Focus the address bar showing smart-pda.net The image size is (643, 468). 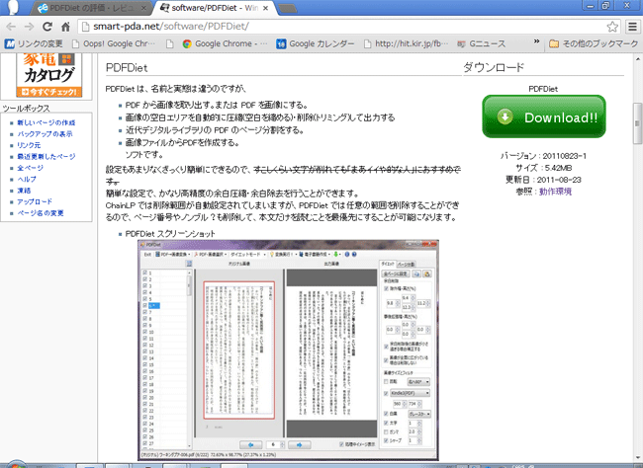[x=342, y=27]
